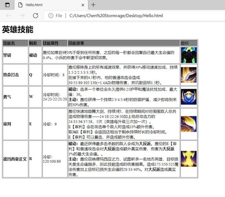Select the R trigger cell
The width and height of the screenshot is (225, 197).
pyautogui.click(x=35, y=159)
